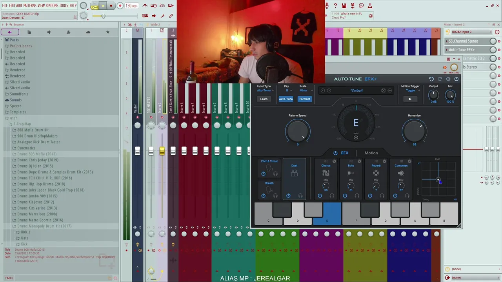
Task: Click the one-click audio recording microphone icon
Action: pyautogui.click(x=327, y=5)
